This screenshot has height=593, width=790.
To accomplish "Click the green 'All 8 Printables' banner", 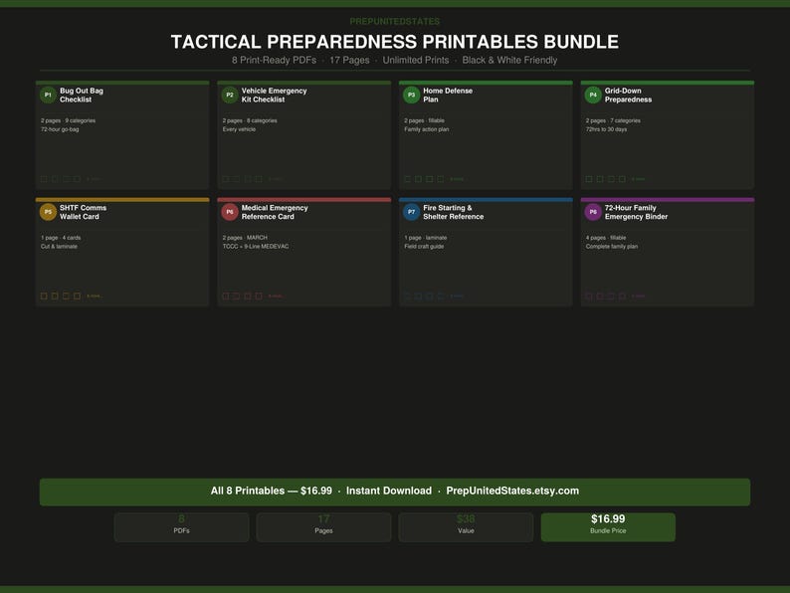I will tap(395, 492).
